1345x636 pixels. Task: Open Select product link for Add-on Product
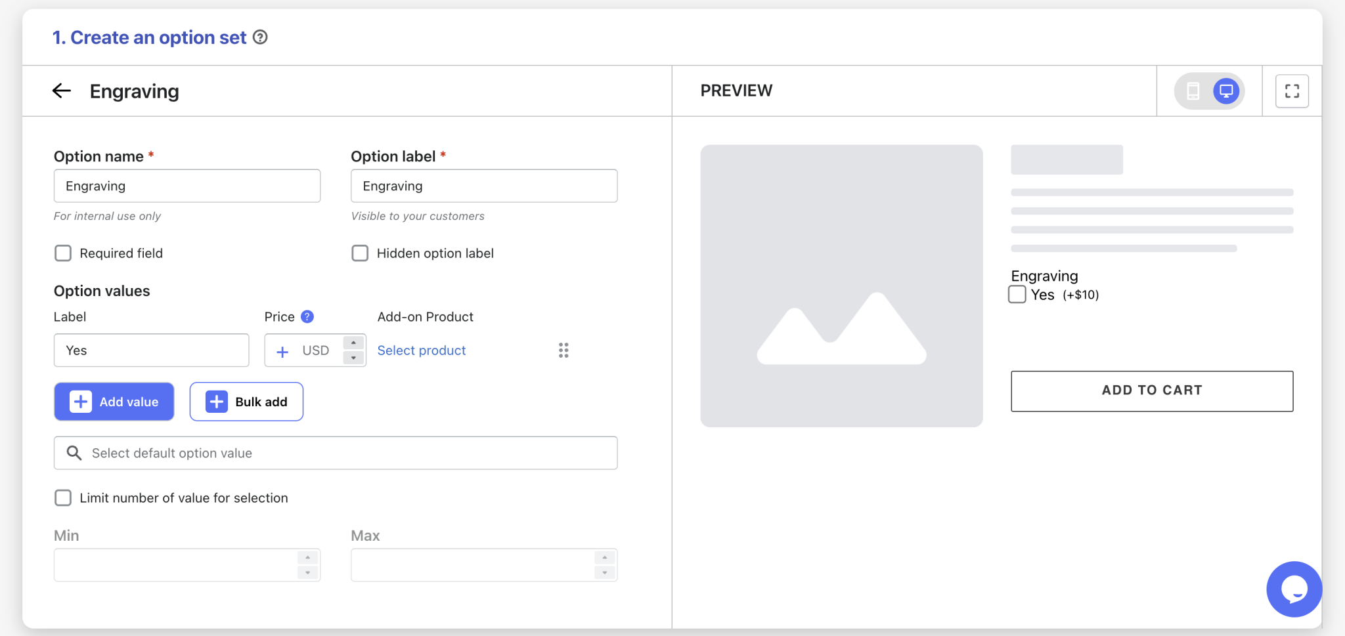coord(421,350)
